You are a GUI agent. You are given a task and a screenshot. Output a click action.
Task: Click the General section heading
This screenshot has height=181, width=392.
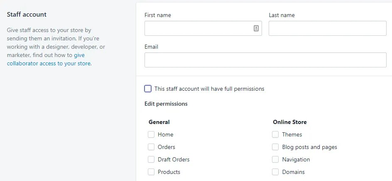pos(159,122)
